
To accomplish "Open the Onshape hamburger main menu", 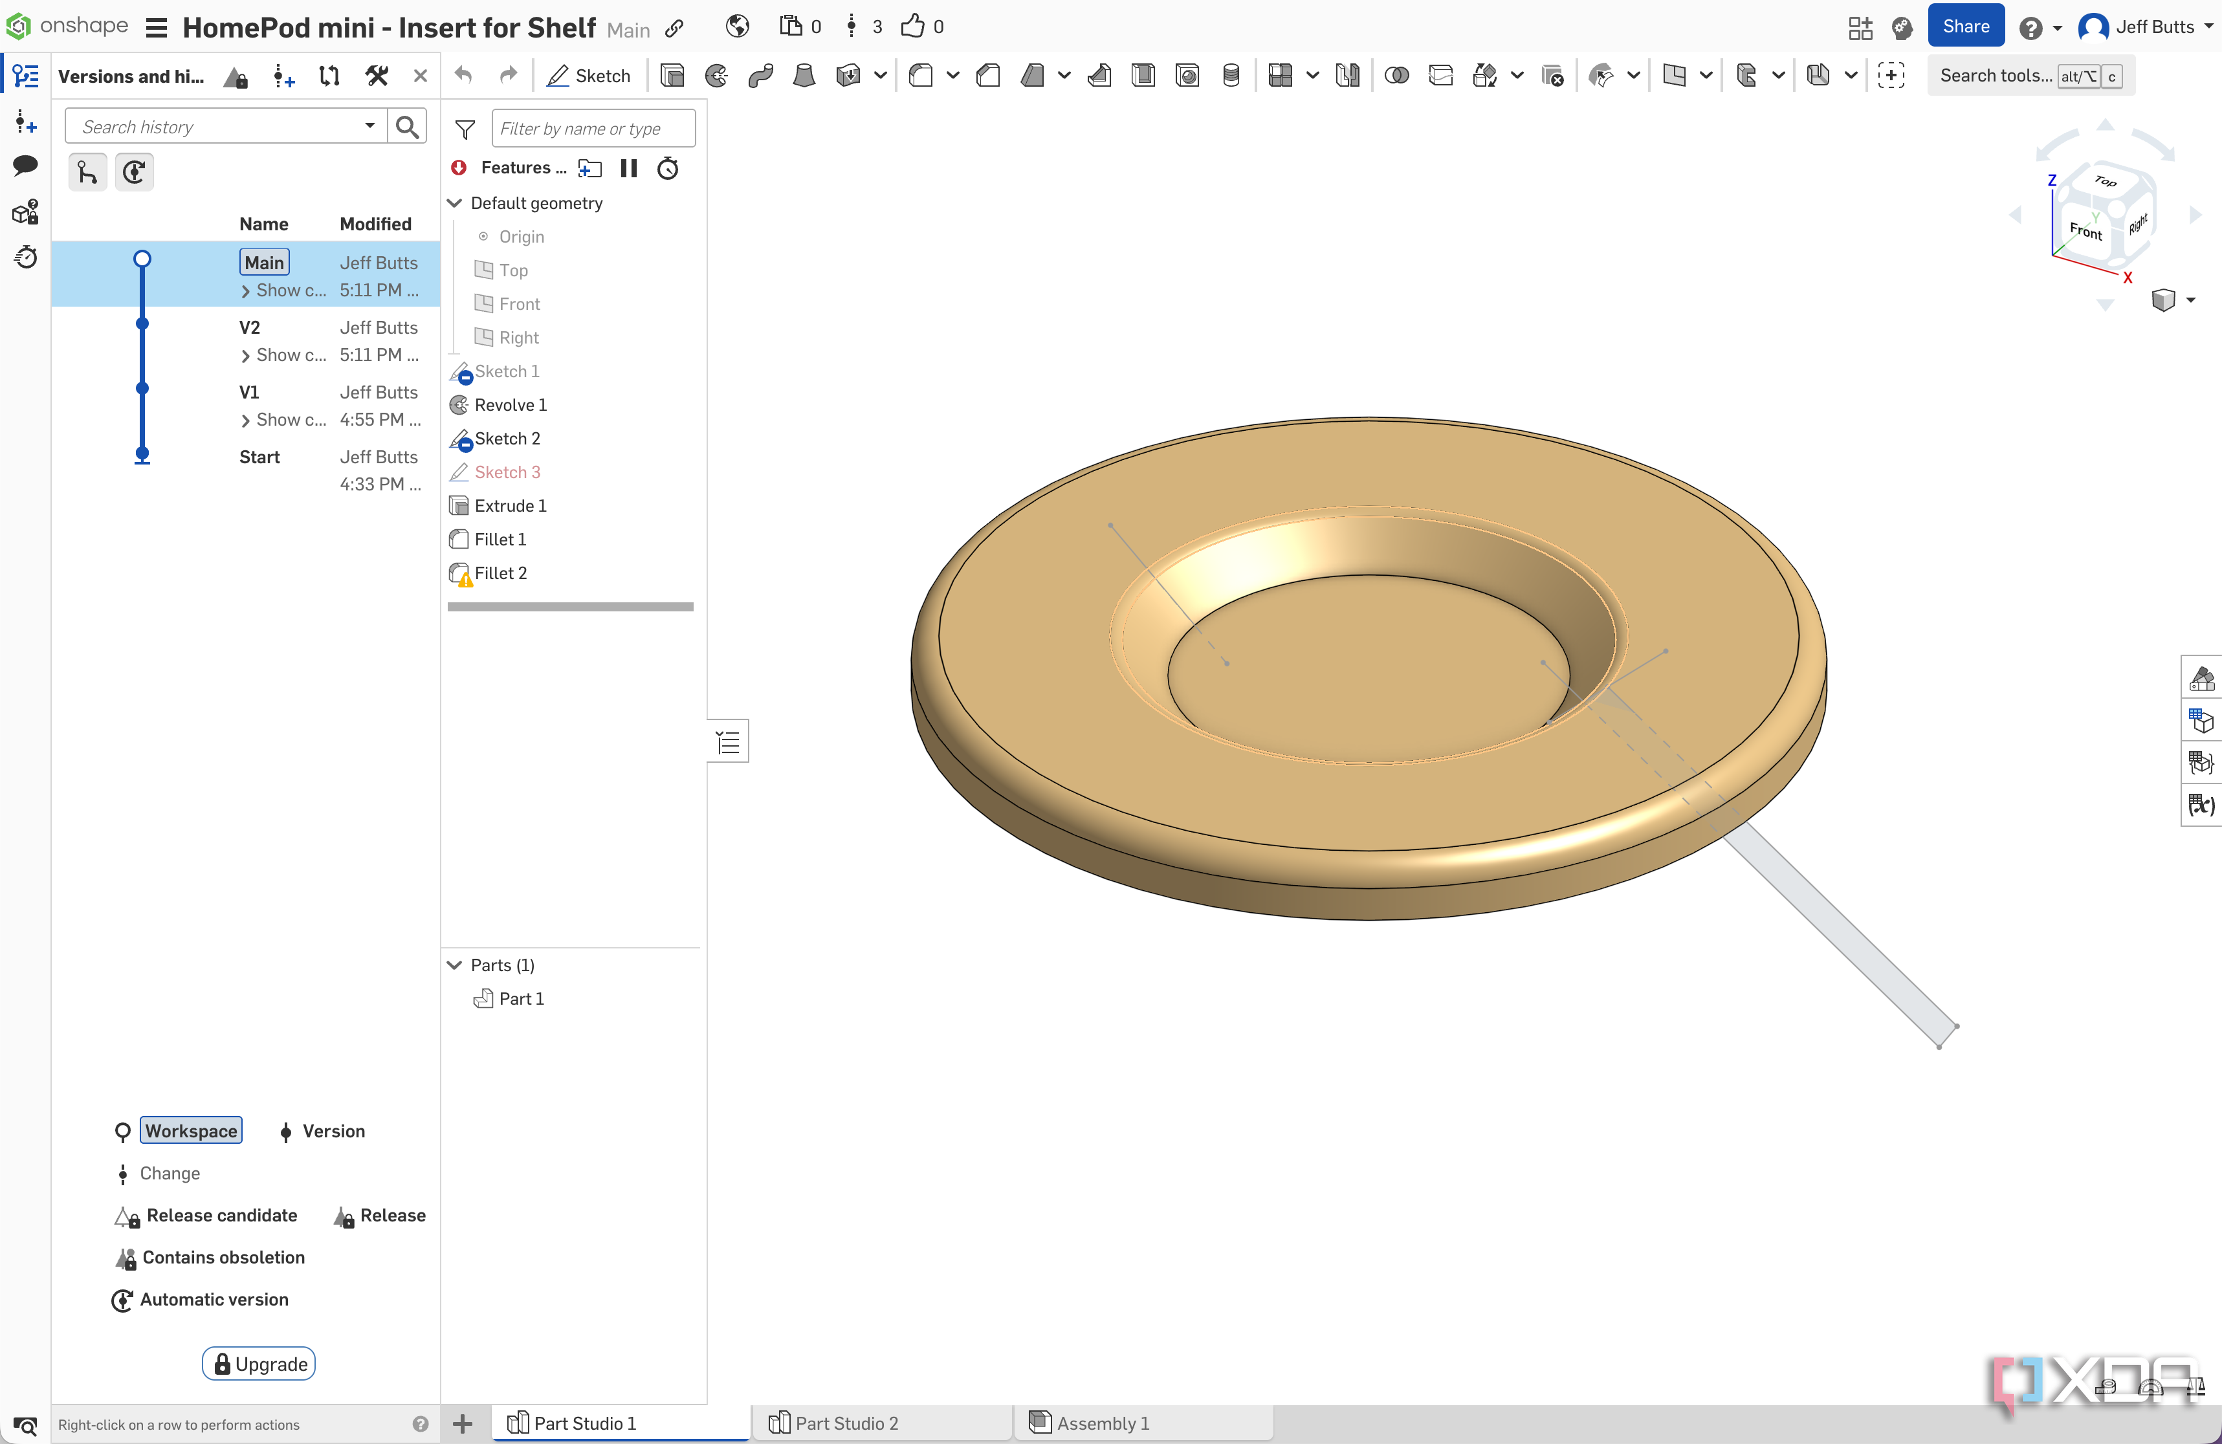I will (x=156, y=27).
